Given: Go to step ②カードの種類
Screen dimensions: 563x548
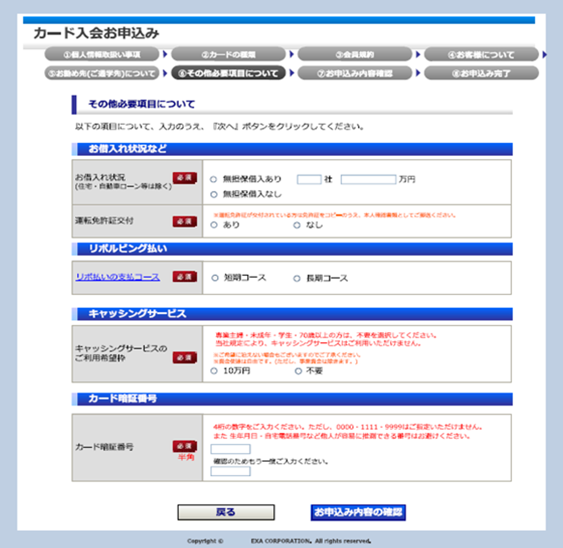Looking at the screenshot, I should click(229, 54).
